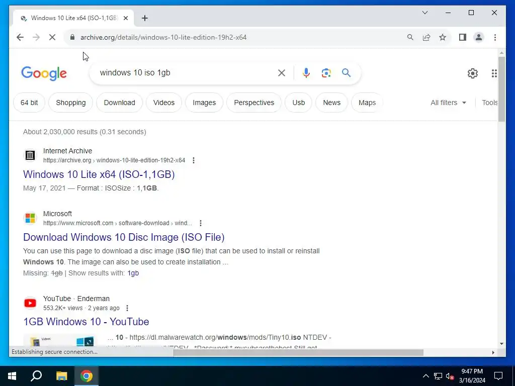Open a new tab with plus button
Viewport: 515px width, 386px height.
(145, 19)
